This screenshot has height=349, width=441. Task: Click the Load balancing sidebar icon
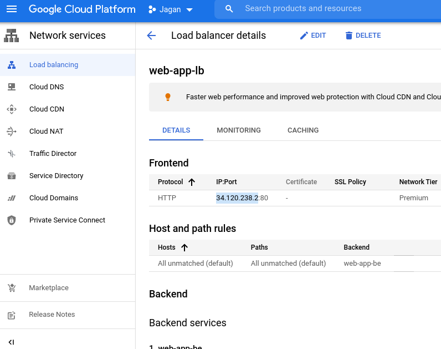pos(12,65)
